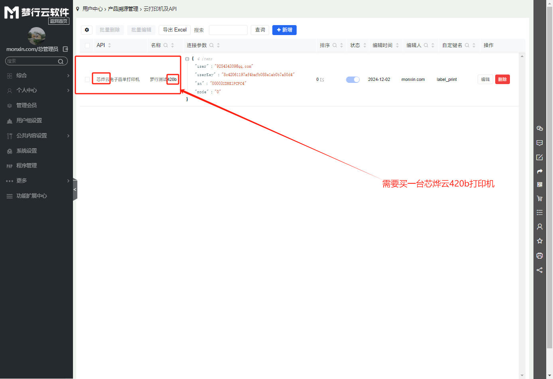Sort by 编辑时间 column arrows
Screen dimensions: 553x379
[x=397, y=45]
